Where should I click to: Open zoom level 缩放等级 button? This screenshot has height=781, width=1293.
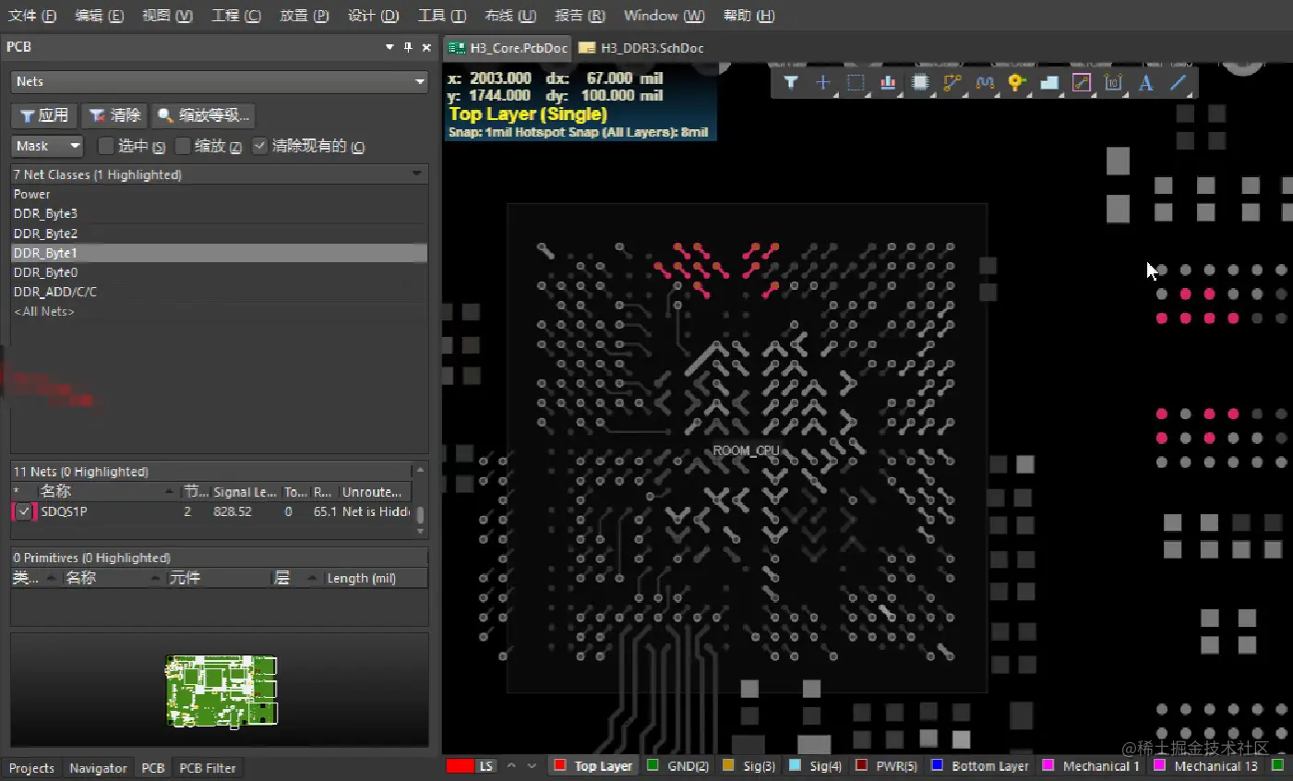(203, 115)
